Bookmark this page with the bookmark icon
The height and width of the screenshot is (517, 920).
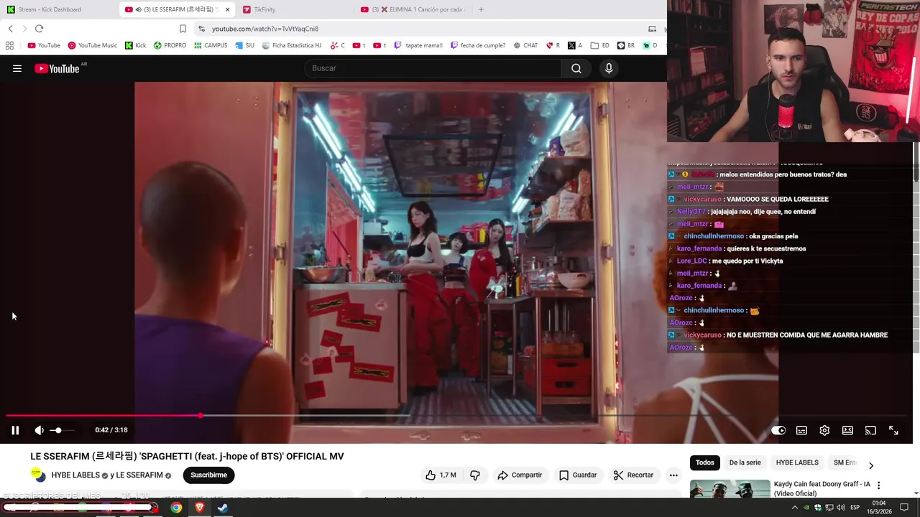183,29
